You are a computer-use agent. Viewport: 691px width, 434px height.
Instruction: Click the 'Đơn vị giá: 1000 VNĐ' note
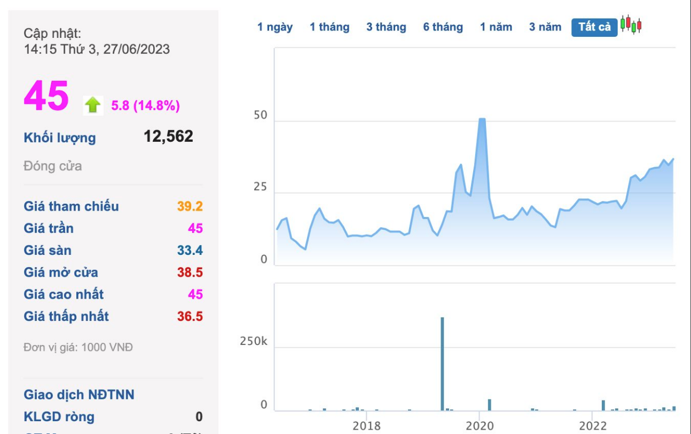tap(78, 347)
